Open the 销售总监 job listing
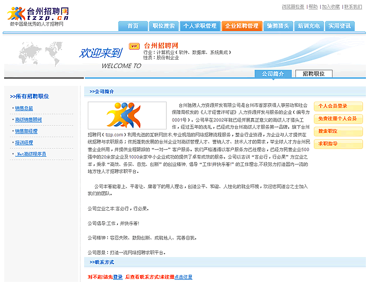 point(24,108)
